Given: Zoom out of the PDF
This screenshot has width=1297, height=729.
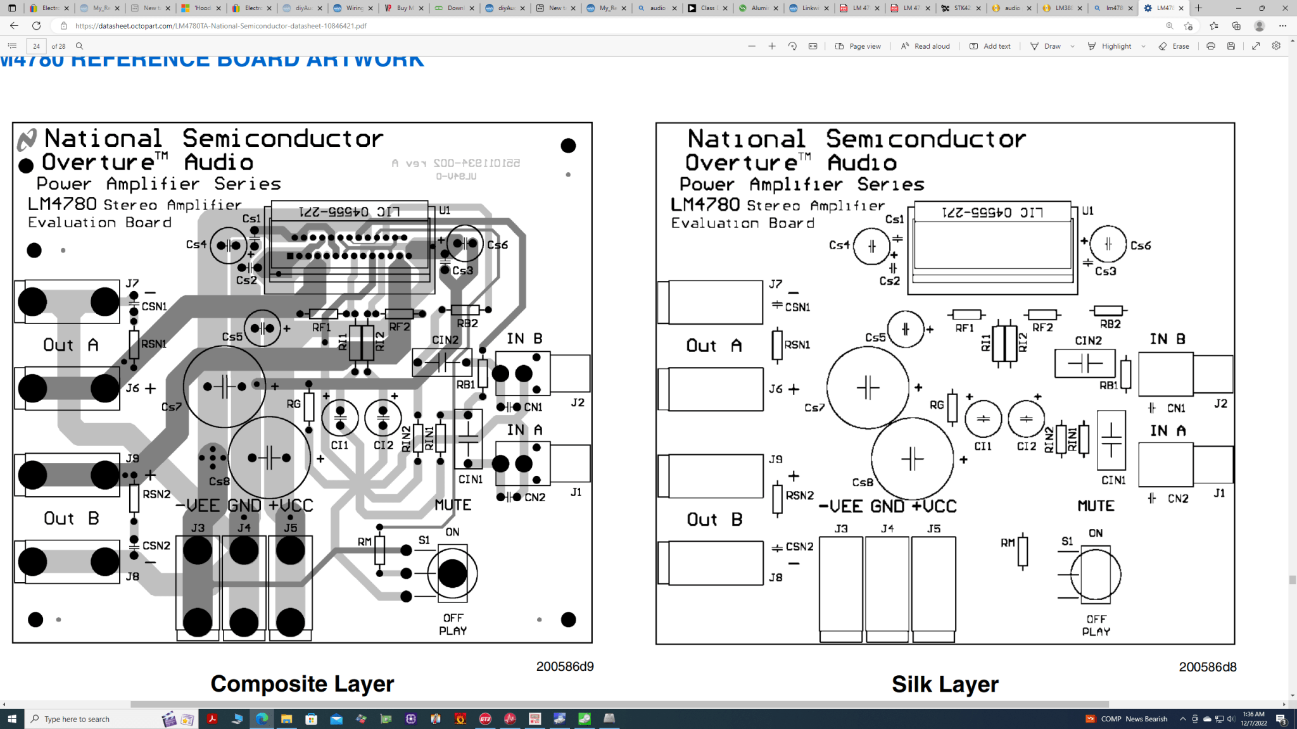Looking at the screenshot, I should point(752,46).
